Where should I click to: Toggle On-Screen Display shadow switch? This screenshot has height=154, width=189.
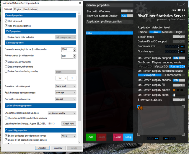(x=179, y=80)
